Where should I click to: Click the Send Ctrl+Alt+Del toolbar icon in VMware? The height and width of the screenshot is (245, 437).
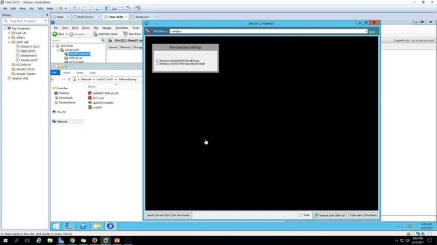pyautogui.click(x=74, y=8)
